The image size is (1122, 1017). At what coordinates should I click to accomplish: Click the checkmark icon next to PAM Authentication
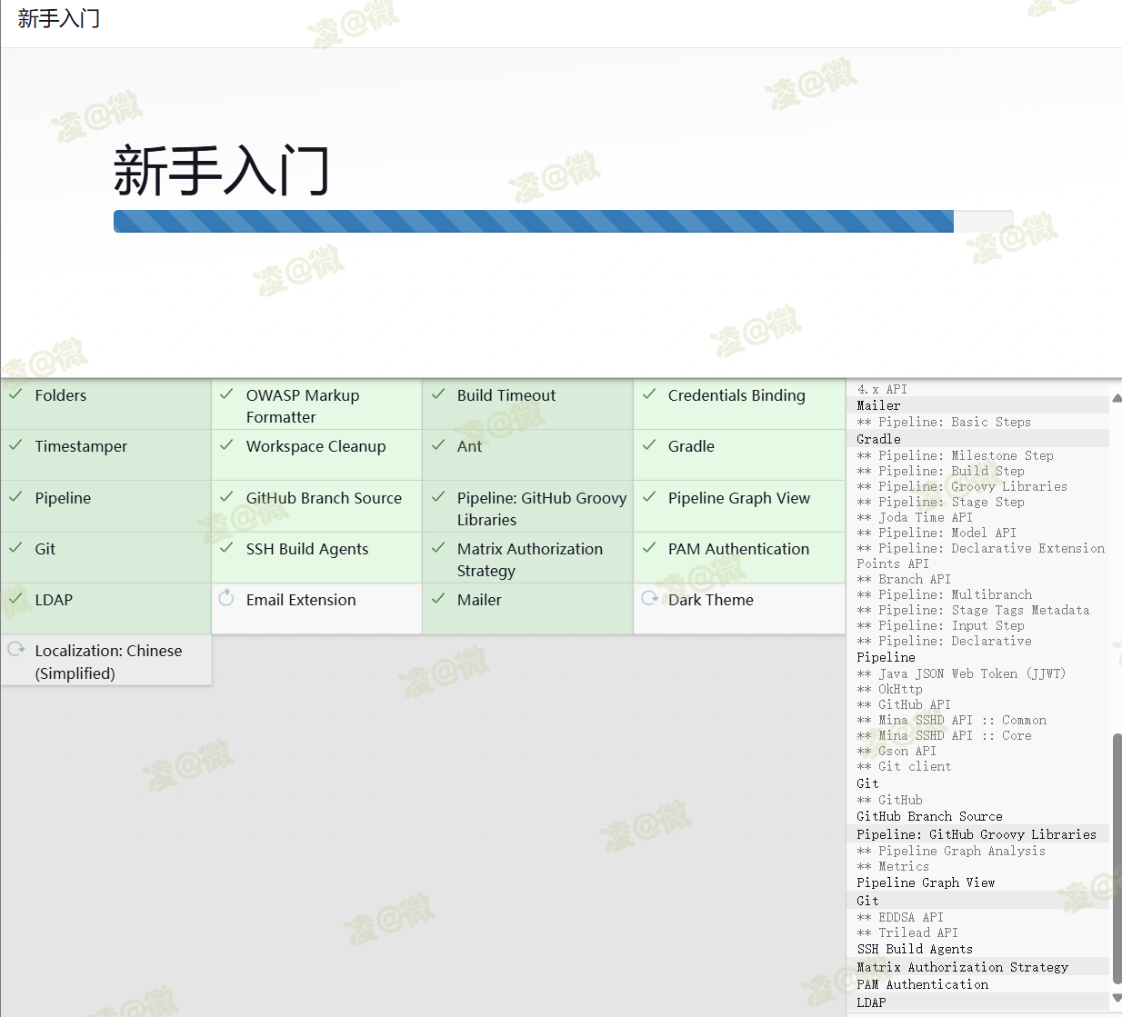649,548
